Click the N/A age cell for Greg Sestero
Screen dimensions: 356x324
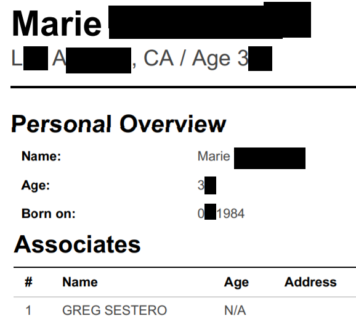pyautogui.click(x=235, y=310)
